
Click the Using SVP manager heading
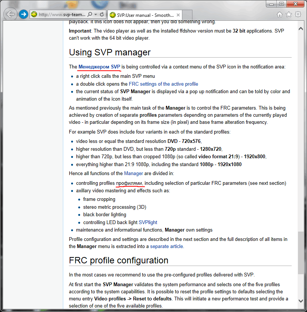110,52
